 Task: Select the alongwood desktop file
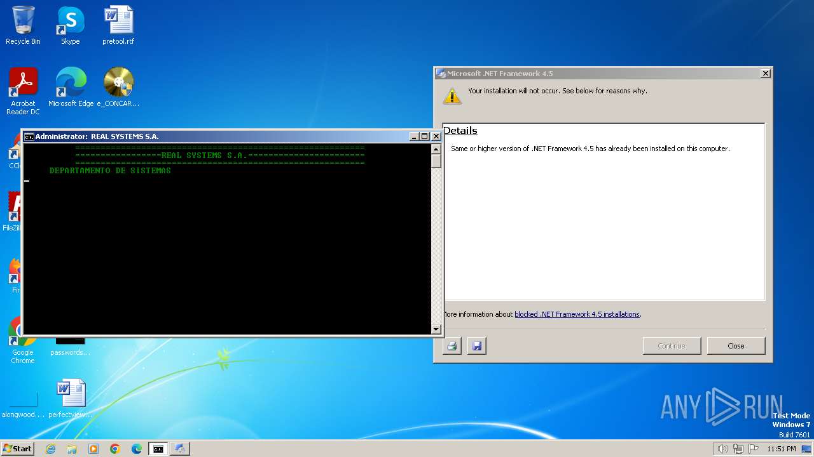pos(24,406)
